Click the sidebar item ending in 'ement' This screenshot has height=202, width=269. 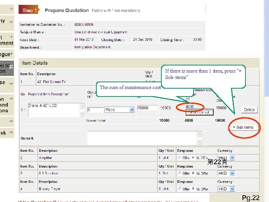pos(7,40)
